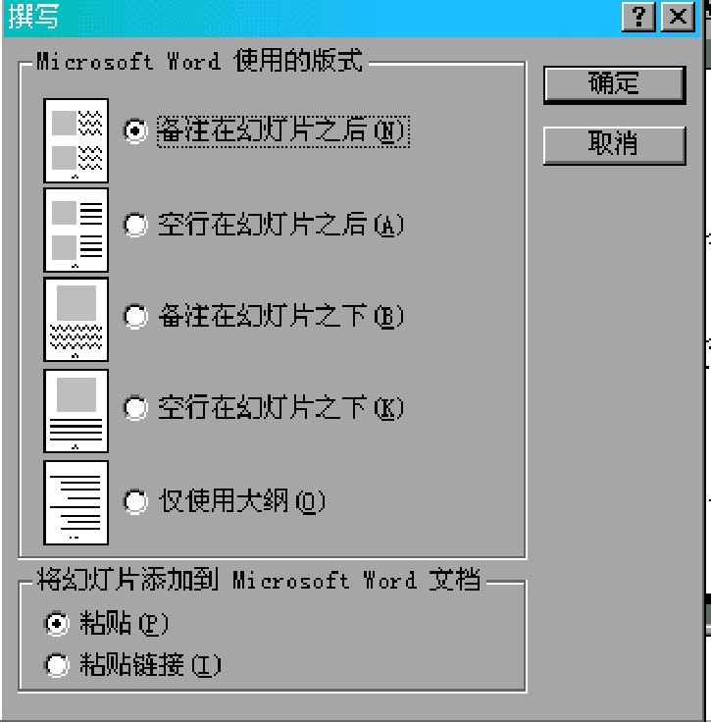This screenshot has height=722, width=711.
Task: Choose the 粘贴链接 paste link option
Action: [57, 665]
